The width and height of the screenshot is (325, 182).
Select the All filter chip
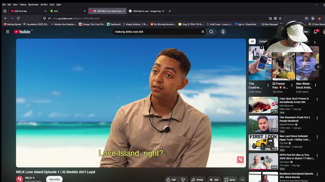click(x=252, y=41)
